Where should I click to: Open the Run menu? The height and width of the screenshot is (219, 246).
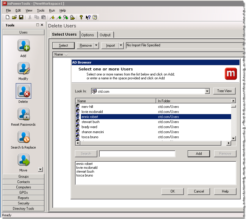52,10
